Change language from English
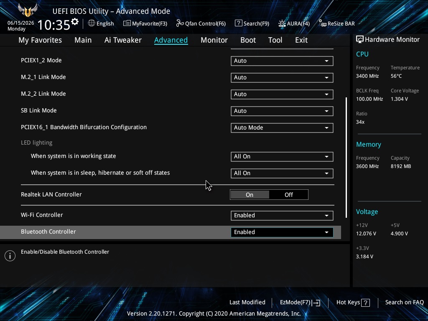 (105, 23)
